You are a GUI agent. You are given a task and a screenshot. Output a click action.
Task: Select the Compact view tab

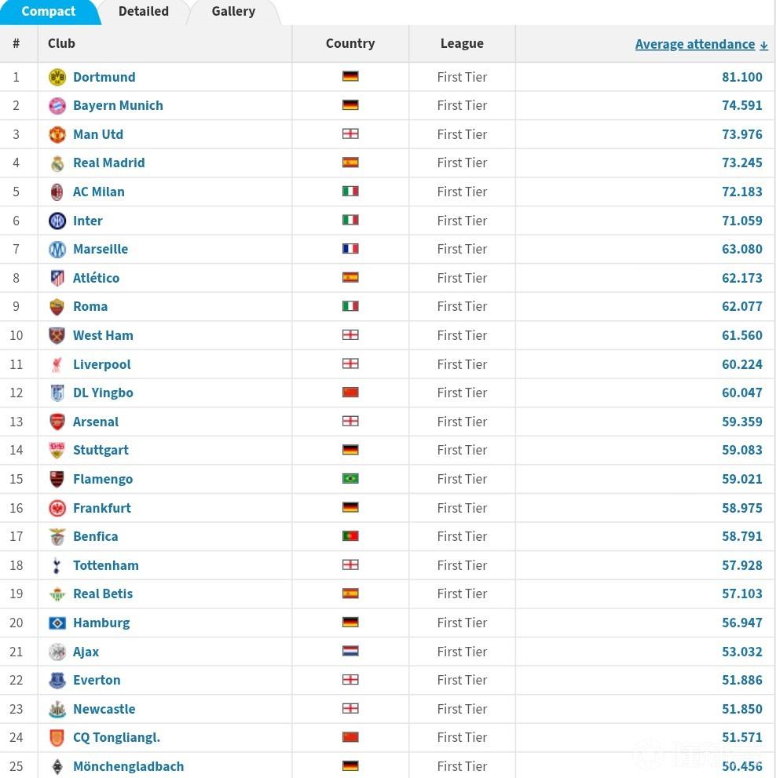click(x=49, y=12)
